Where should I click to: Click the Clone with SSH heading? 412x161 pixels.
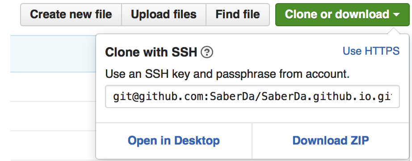[x=151, y=52]
